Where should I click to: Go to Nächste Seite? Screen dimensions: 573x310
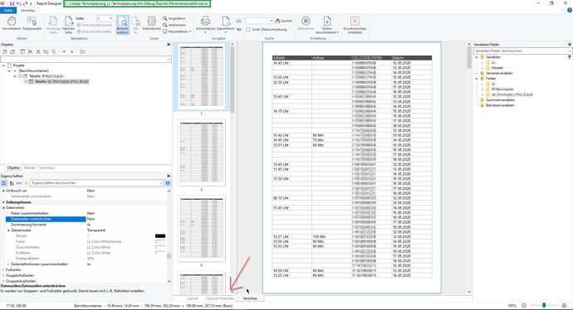(68, 25)
